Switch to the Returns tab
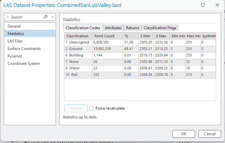The image size is (225, 143). point(133,28)
